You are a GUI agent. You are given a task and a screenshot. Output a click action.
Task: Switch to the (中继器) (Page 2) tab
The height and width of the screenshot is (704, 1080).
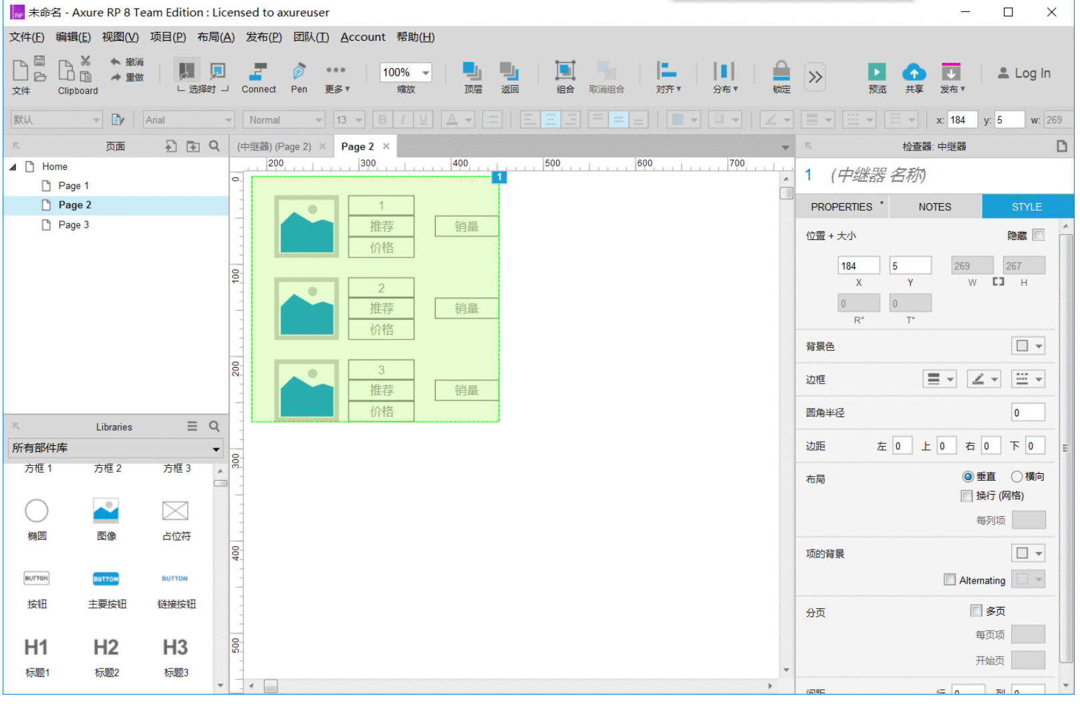click(x=274, y=146)
